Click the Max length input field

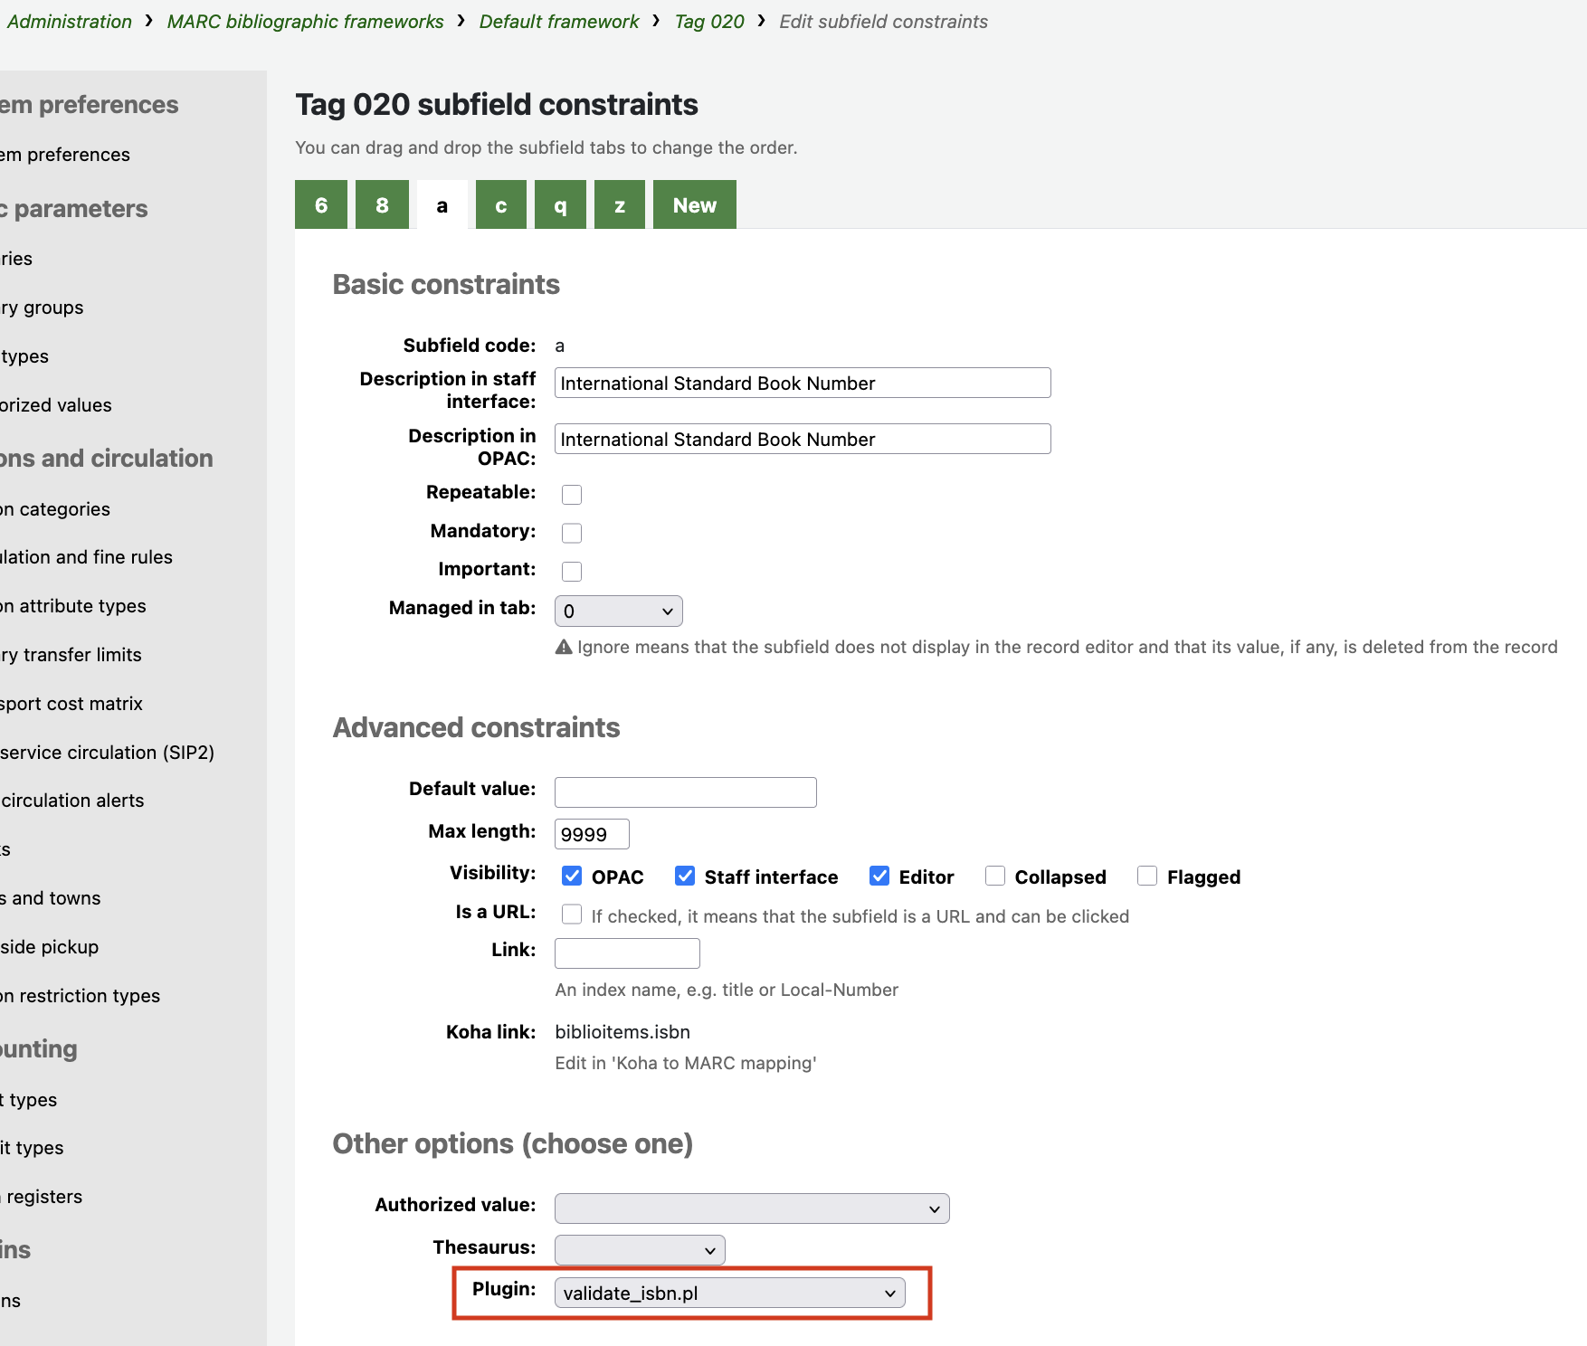coord(592,834)
